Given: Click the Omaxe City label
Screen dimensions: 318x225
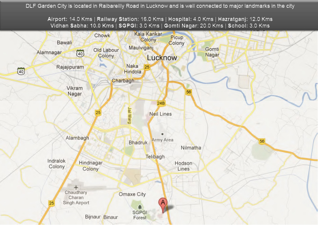Looking at the screenshot, I should click(x=132, y=194).
